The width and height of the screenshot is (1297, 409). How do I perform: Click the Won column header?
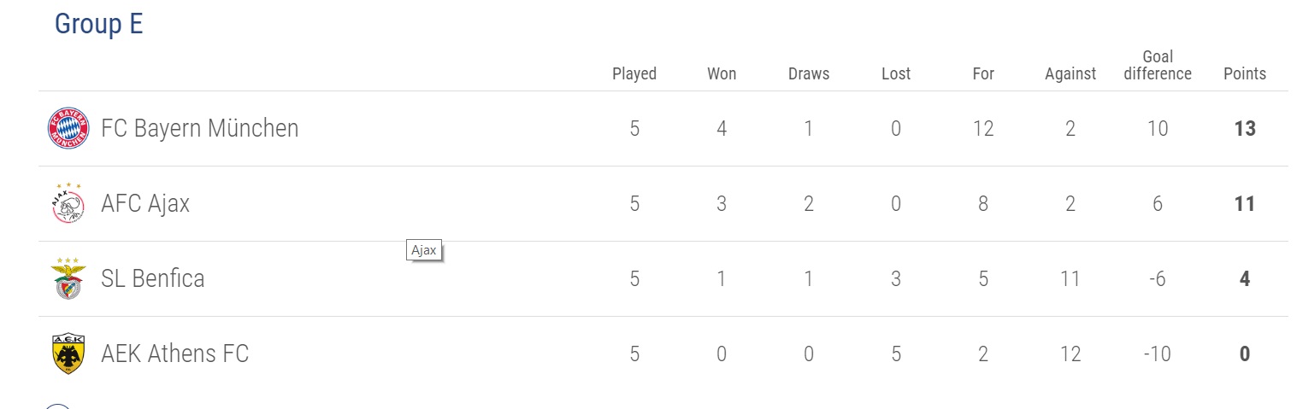coord(722,73)
